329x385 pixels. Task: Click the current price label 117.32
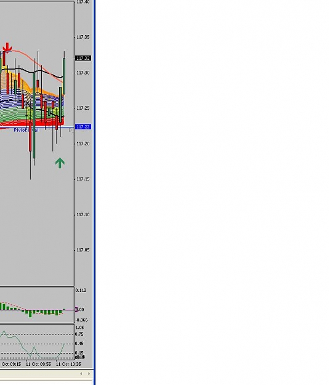pos(83,58)
